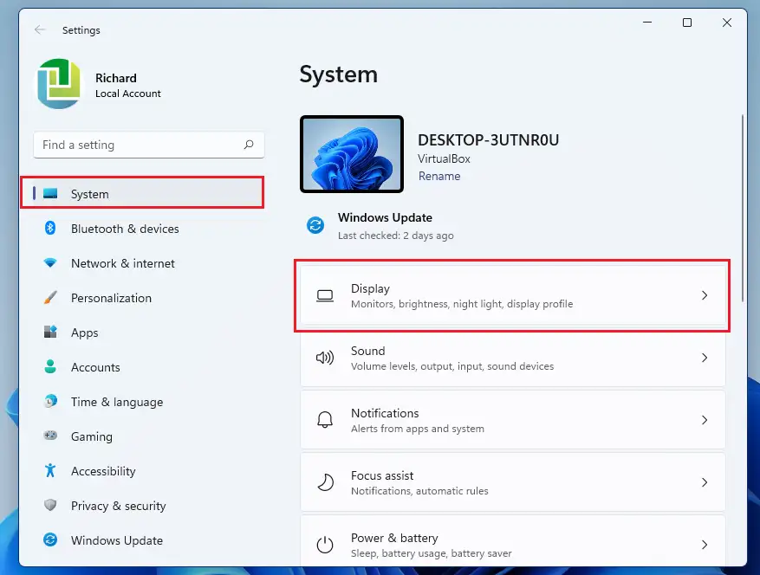Viewport: 760px width, 575px height.
Task: Click the Power & battery power icon
Action: [325, 545]
